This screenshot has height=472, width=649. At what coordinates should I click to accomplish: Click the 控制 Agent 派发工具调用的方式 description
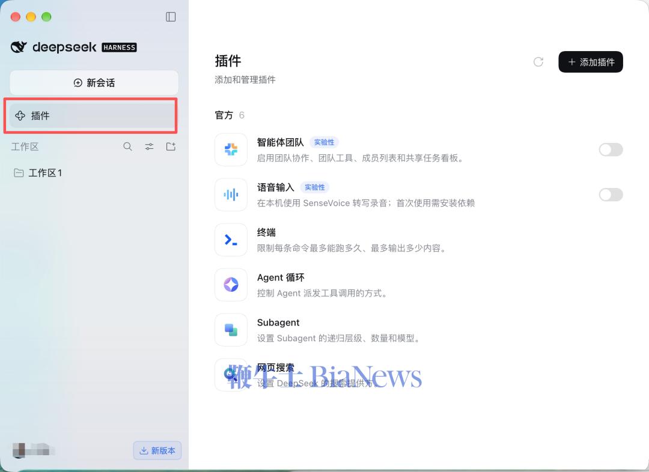tap(322, 293)
